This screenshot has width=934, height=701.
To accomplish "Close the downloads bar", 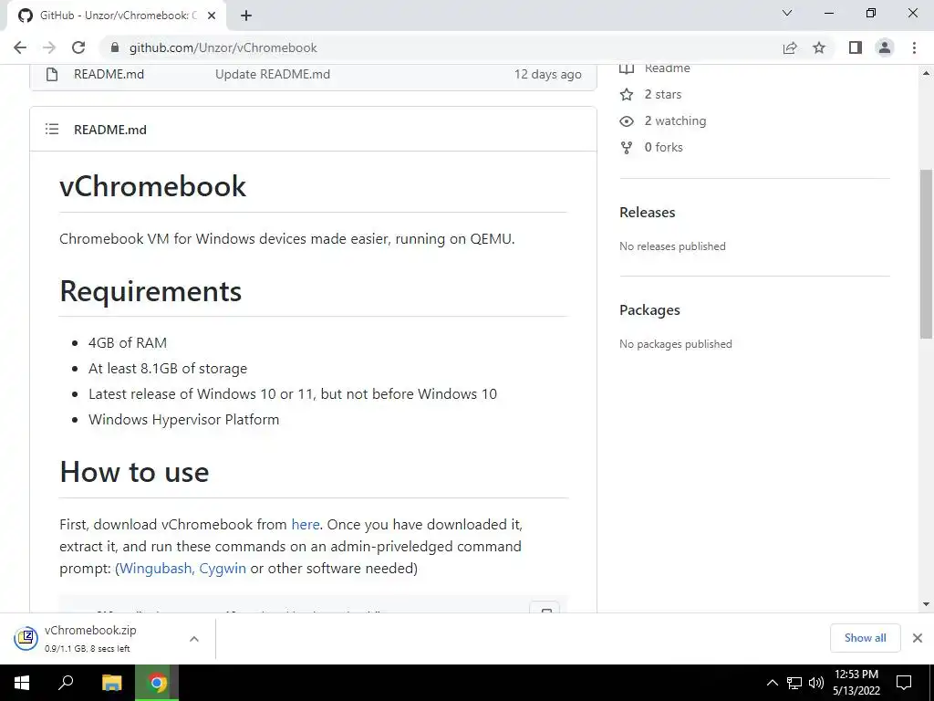I will (x=918, y=638).
